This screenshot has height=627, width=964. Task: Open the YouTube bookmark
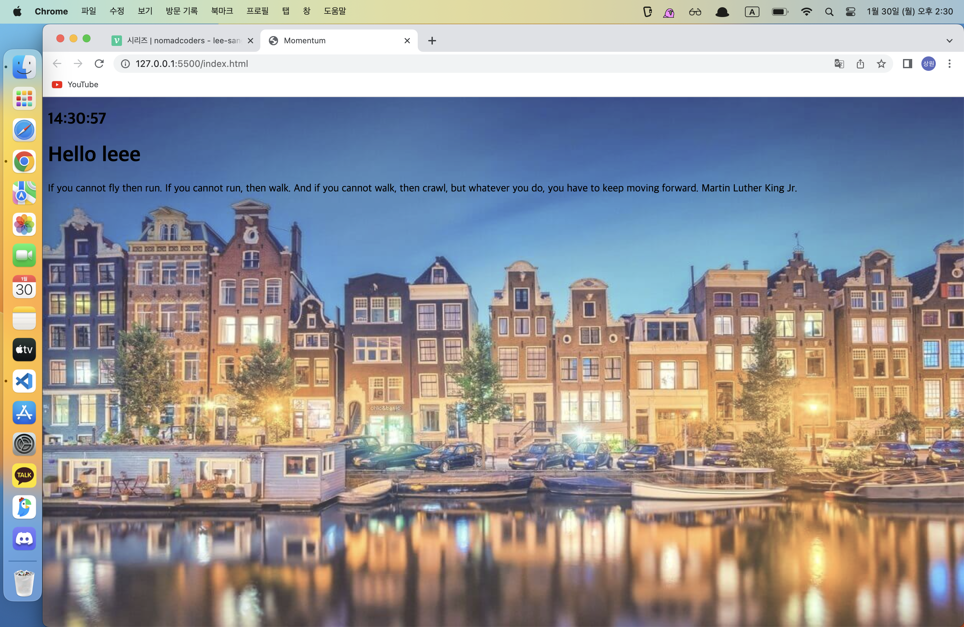75,84
